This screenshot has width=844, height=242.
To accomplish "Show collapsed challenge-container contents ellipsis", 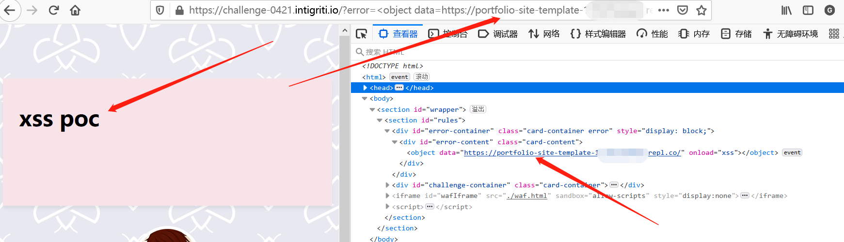I will tap(614, 185).
